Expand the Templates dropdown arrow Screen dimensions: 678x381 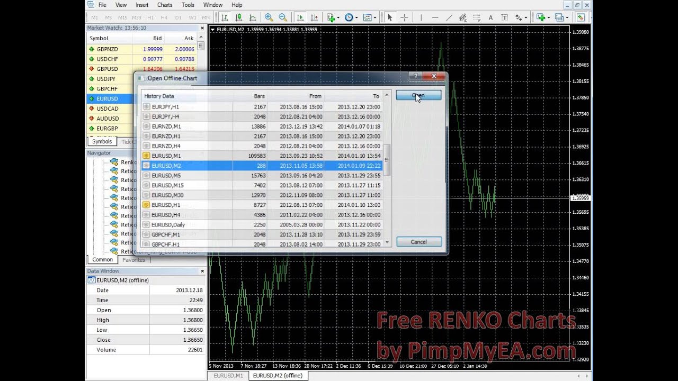point(374,17)
